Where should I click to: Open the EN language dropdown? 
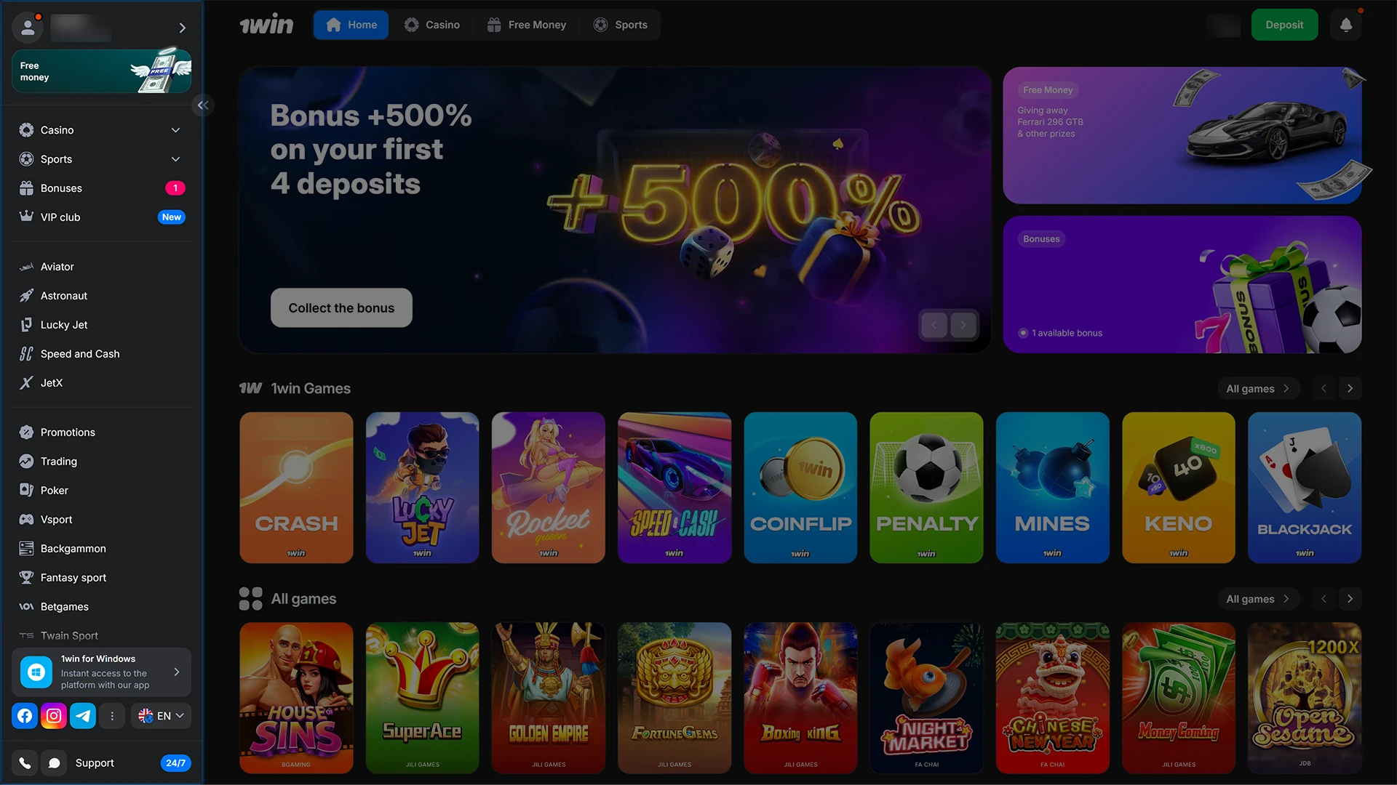[161, 716]
